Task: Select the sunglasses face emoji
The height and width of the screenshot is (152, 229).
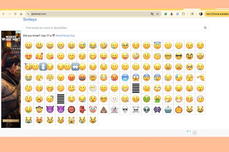Action: click(x=179, y=56)
